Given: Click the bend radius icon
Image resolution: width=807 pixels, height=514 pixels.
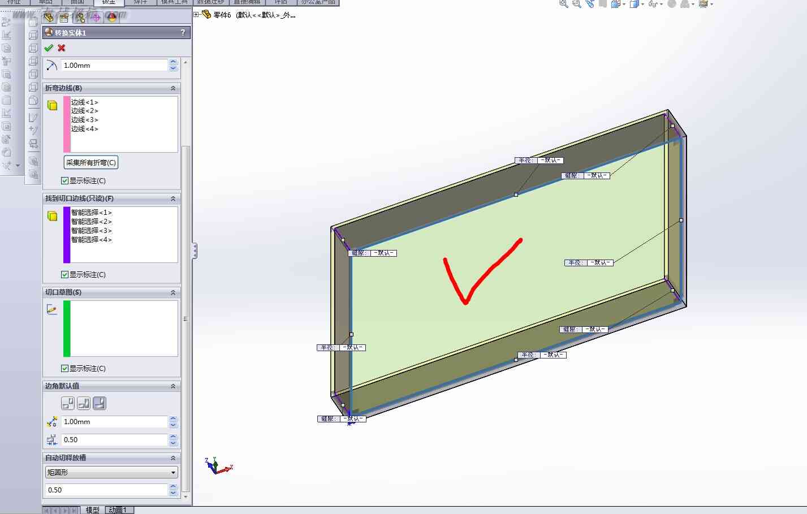Looking at the screenshot, I should pyautogui.click(x=52, y=66).
